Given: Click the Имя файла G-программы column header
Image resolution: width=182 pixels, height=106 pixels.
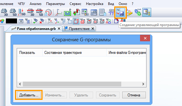Looking at the screenshot, I should click(x=126, y=53).
